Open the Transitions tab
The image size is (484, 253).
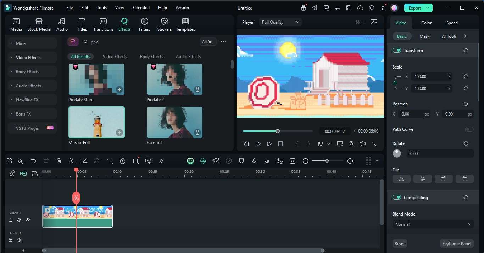click(103, 25)
